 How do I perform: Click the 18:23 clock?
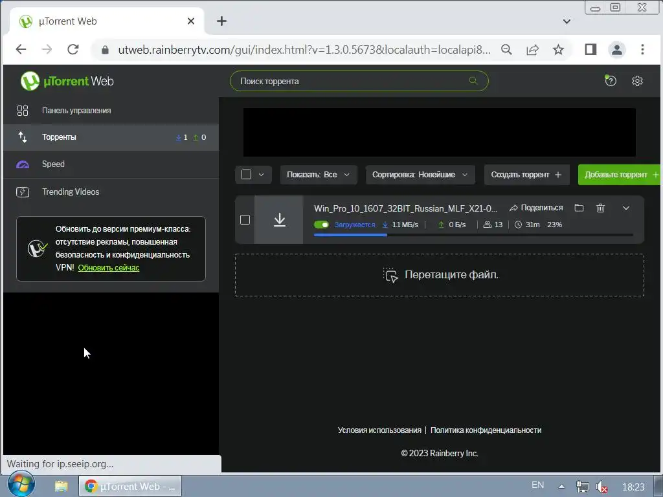point(633,487)
